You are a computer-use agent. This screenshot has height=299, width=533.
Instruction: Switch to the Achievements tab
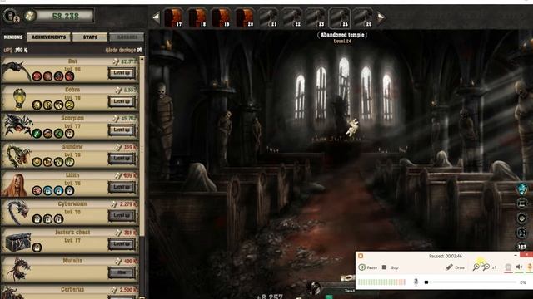[48, 37]
